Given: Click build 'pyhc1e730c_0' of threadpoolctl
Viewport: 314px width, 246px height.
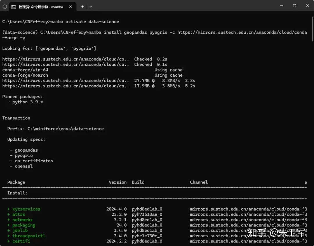Looking at the screenshot, I should [x=147, y=236].
